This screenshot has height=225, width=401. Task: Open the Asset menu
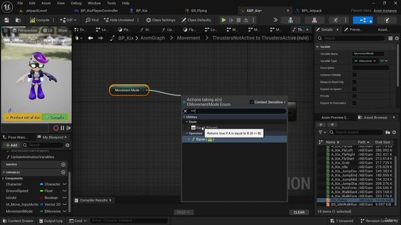tap(46, 3)
